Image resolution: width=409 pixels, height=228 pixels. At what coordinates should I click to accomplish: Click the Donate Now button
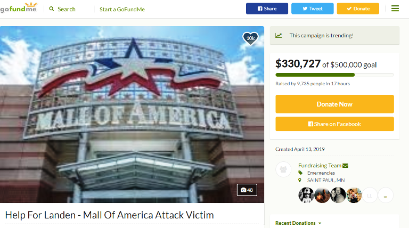pyautogui.click(x=334, y=104)
